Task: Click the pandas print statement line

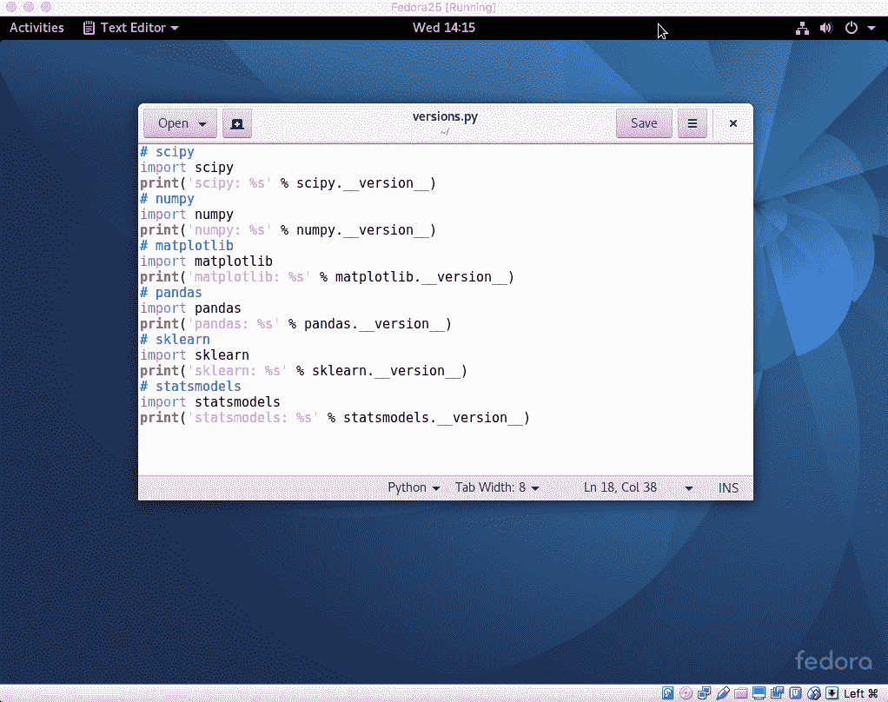Action: [295, 324]
